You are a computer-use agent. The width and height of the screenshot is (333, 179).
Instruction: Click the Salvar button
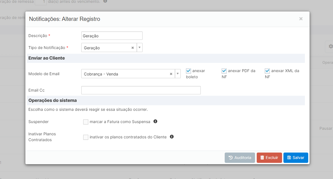[296, 158]
